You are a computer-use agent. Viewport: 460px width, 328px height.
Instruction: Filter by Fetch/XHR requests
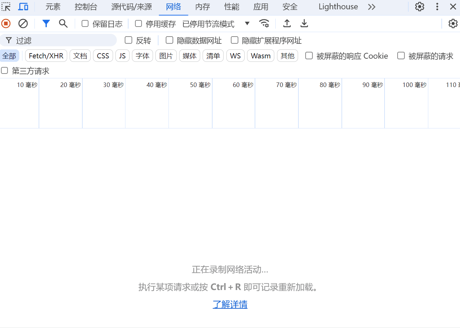coord(46,56)
